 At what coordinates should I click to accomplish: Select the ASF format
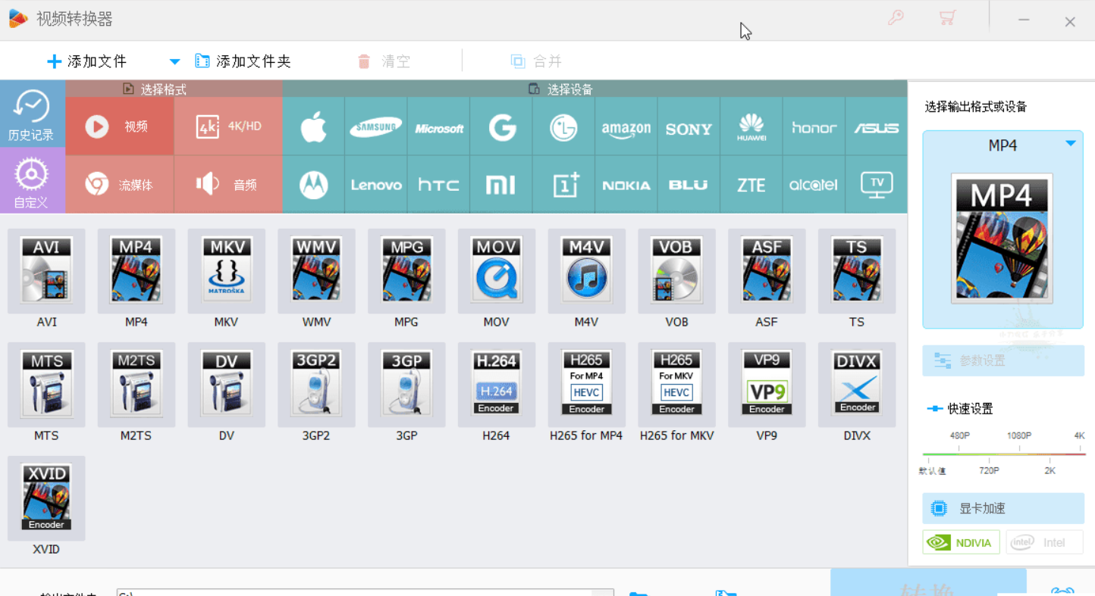[x=767, y=270]
